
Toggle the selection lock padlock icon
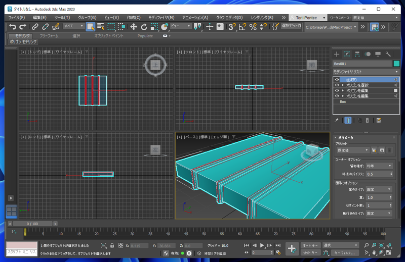112,245
